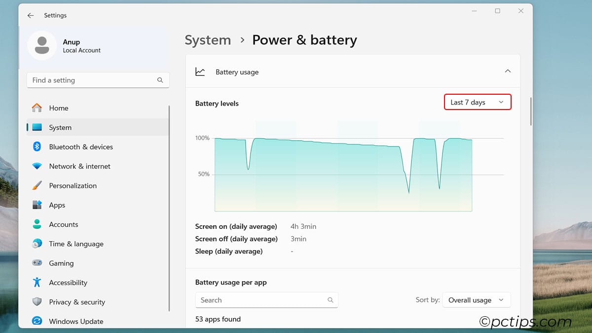Select the Accessibility settings icon
This screenshot has height=333, width=592.
pos(37,282)
